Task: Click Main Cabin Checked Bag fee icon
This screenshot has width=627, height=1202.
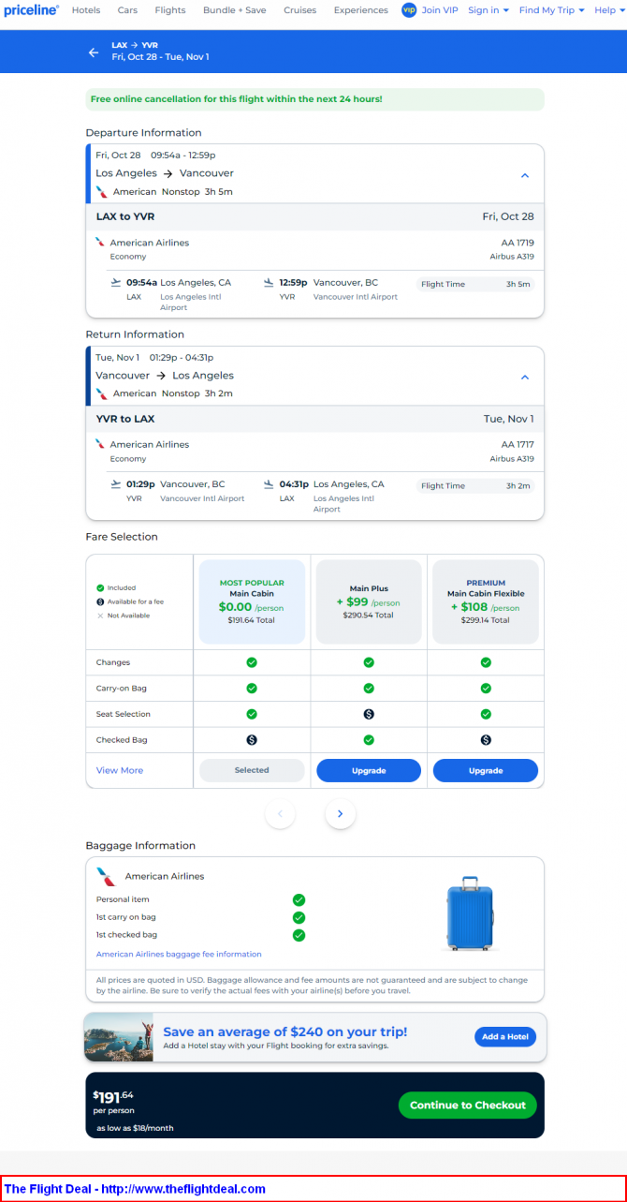Action: point(252,739)
